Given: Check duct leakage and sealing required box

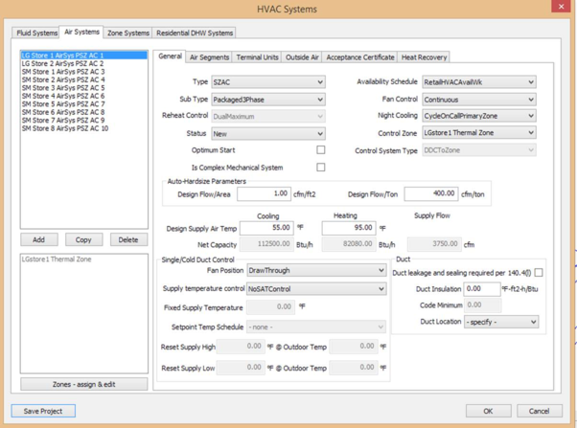Looking at the screenshot, I should (x=539, y=273).
